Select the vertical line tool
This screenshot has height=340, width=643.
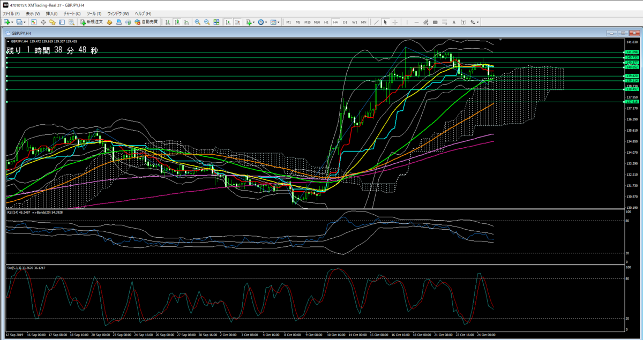coord(407,22)
